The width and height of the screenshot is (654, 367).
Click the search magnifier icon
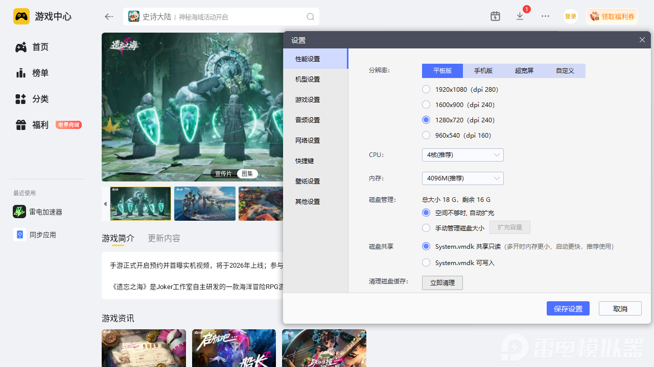pos(310,17)
